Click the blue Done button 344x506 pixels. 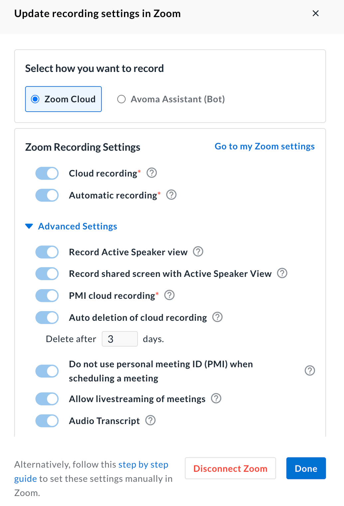[x=306, y=468]
